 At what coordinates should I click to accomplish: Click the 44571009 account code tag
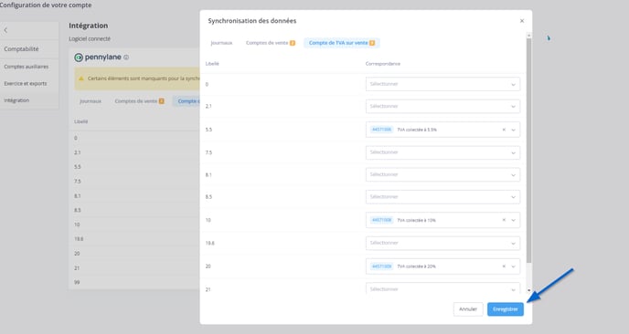(x=381, y=266)
